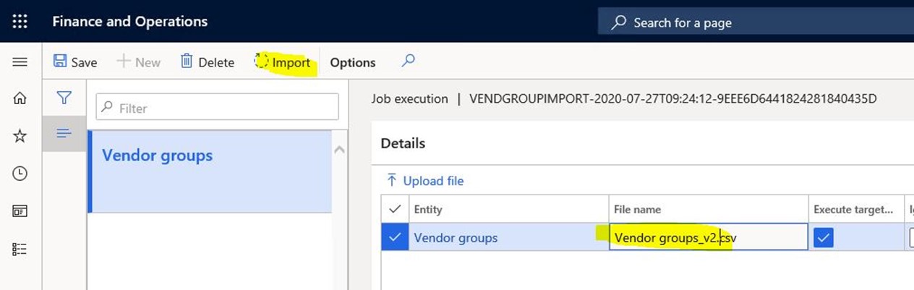Open Favorites star icon in sidebar
This screenshot has height=290, width=914.
coord(20,136)
